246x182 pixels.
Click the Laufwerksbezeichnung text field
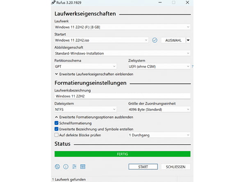coord(122,96)
